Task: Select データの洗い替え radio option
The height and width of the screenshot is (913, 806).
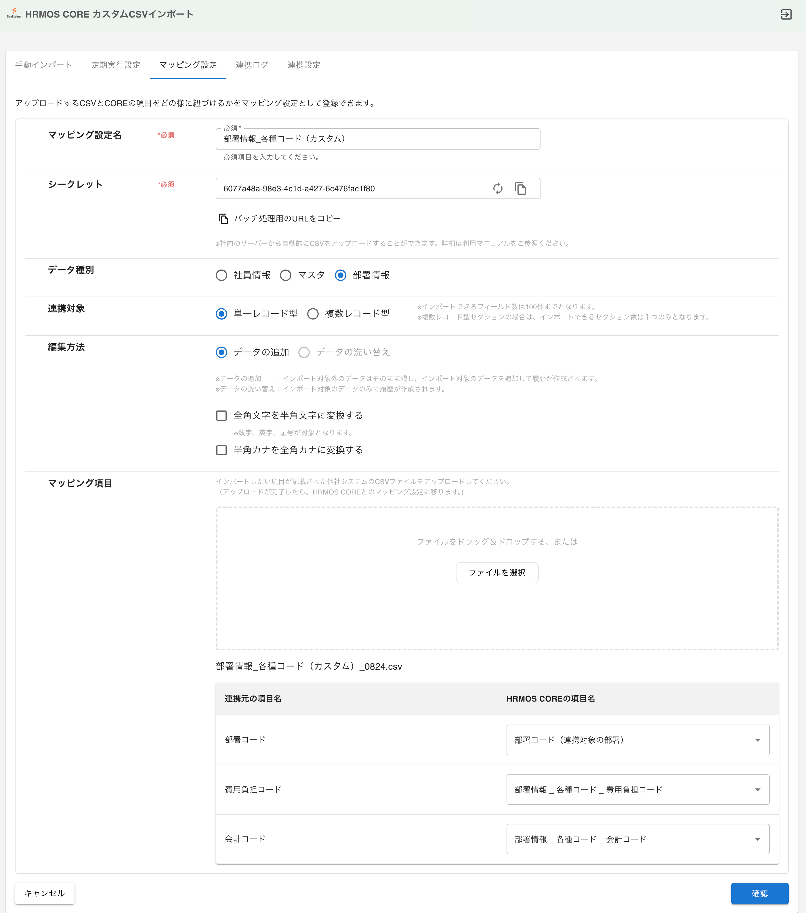Action: click(304, 352)
